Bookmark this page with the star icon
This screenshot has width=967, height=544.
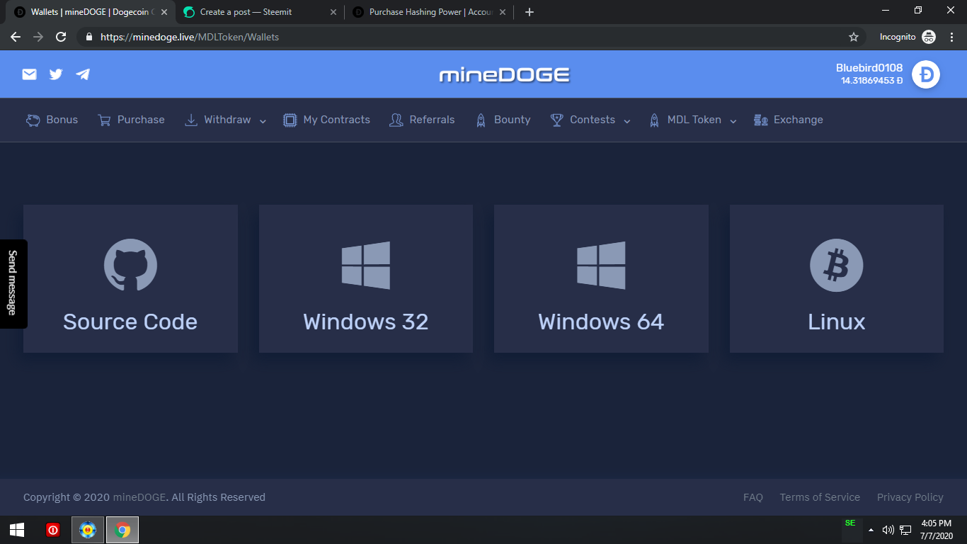click(x=854, y=37)
